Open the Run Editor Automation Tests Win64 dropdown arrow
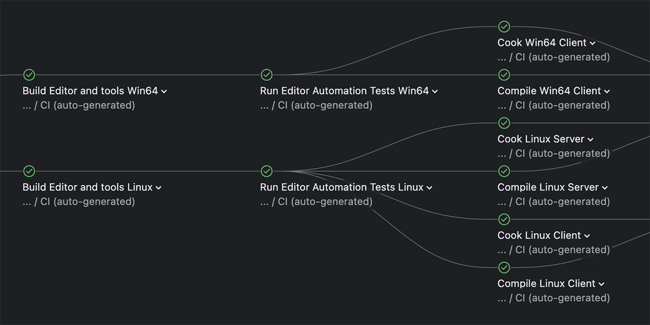Screen dimensions: 650x325 (435, 92)
